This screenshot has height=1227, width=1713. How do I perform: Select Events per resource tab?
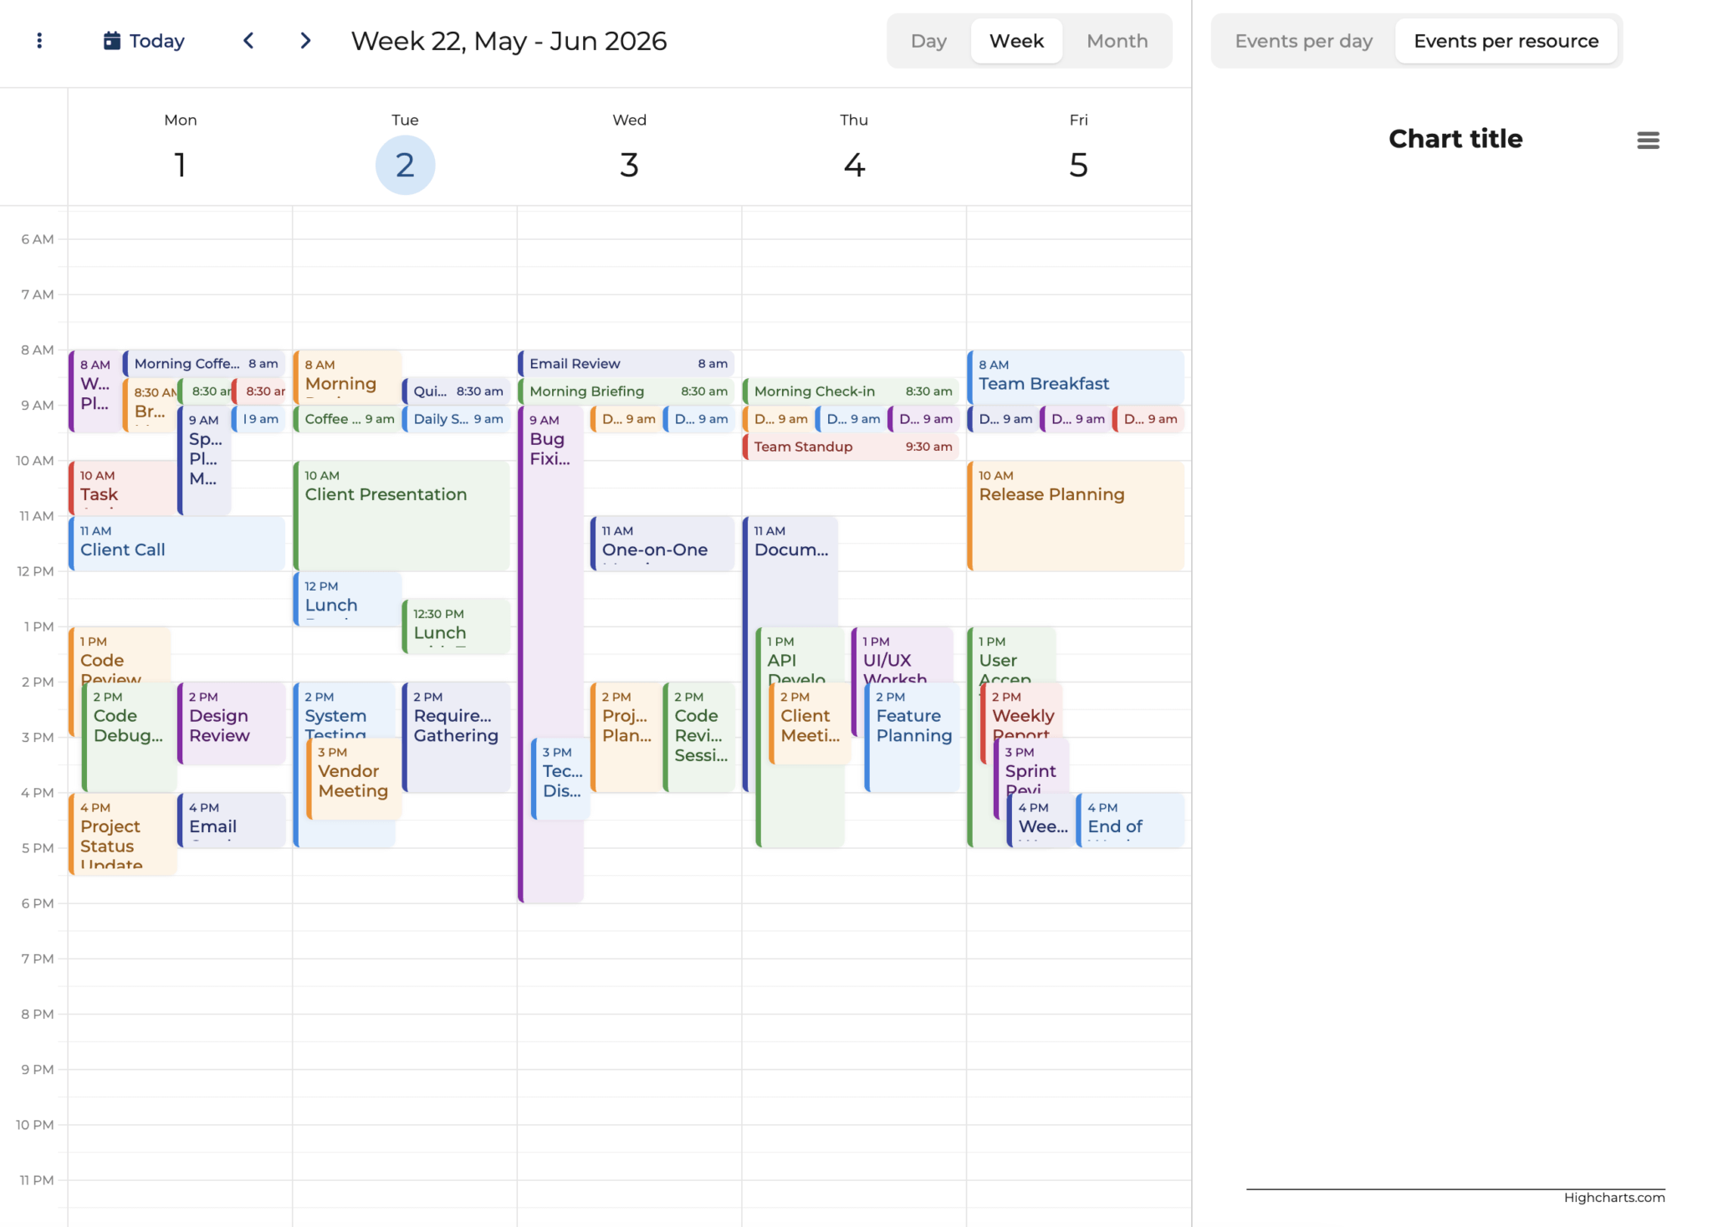coord(1506,41)
